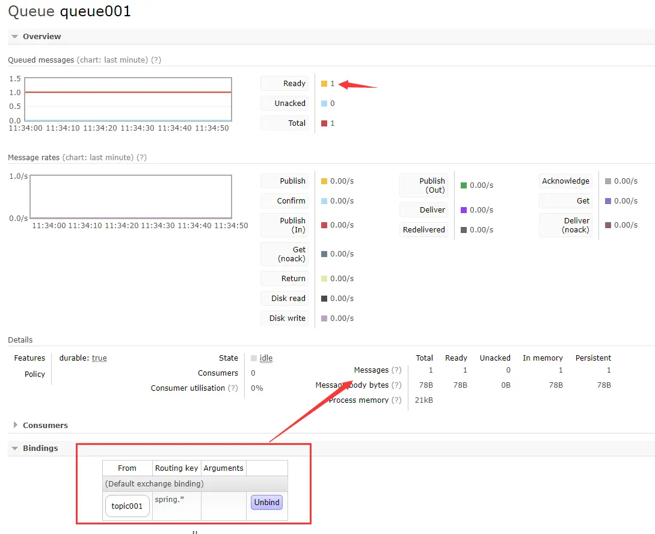Toggle the Get rate legend
655x534 pixels.
click(x=565, y=200)
